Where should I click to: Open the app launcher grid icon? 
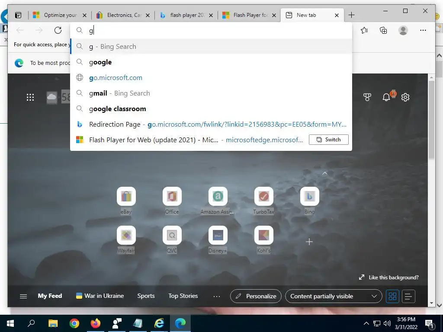click(30, 97)
